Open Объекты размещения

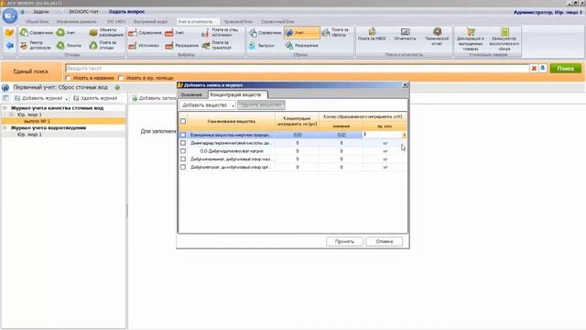(x=106, y=33)
